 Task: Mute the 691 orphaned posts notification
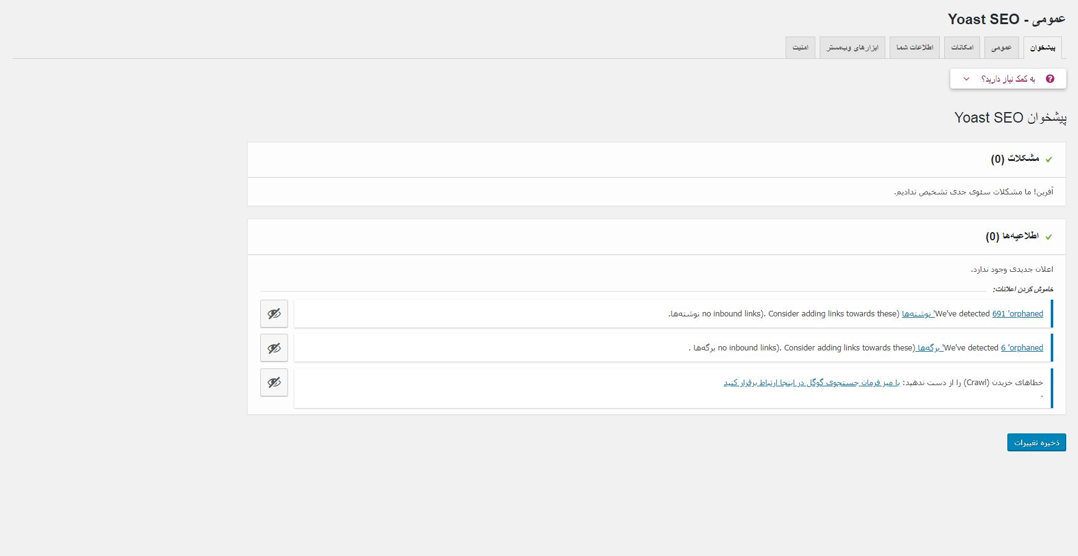274,314
